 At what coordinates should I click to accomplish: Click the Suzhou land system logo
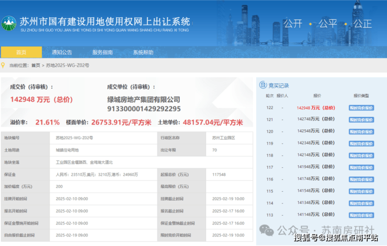[x=9, y=23]
